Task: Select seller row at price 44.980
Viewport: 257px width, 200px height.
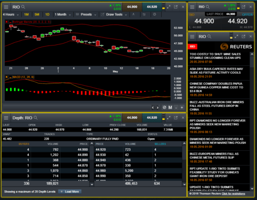Action: click(x=138, y=171)
